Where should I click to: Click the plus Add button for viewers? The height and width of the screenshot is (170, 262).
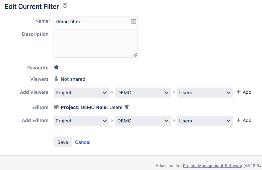pos(244,92)
